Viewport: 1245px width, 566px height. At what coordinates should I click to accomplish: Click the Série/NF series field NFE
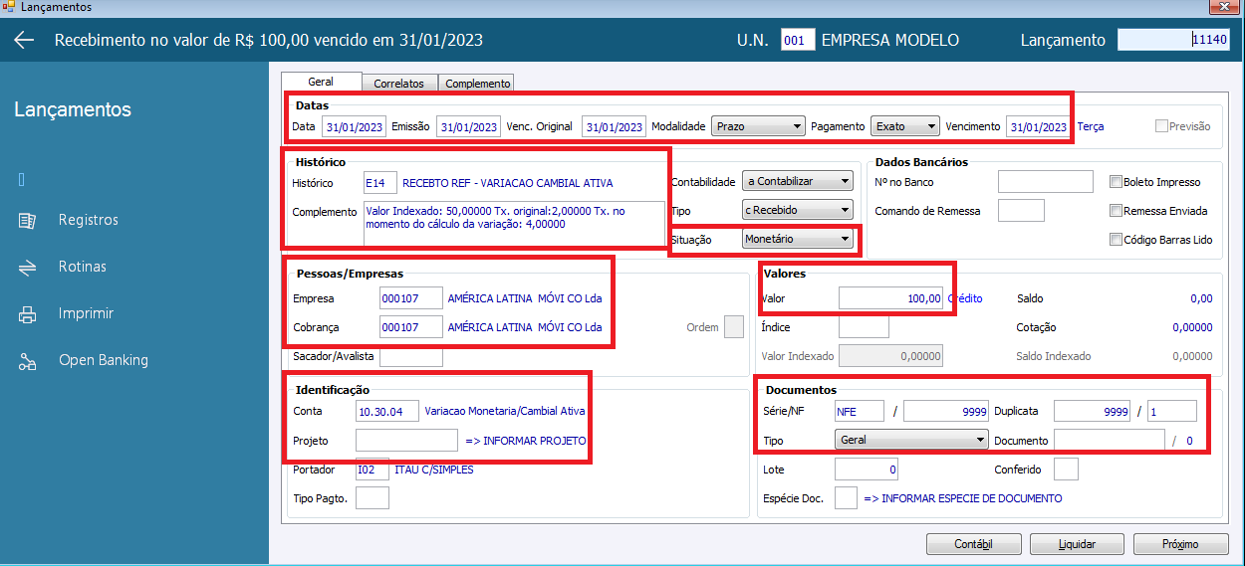pos(860,411)
